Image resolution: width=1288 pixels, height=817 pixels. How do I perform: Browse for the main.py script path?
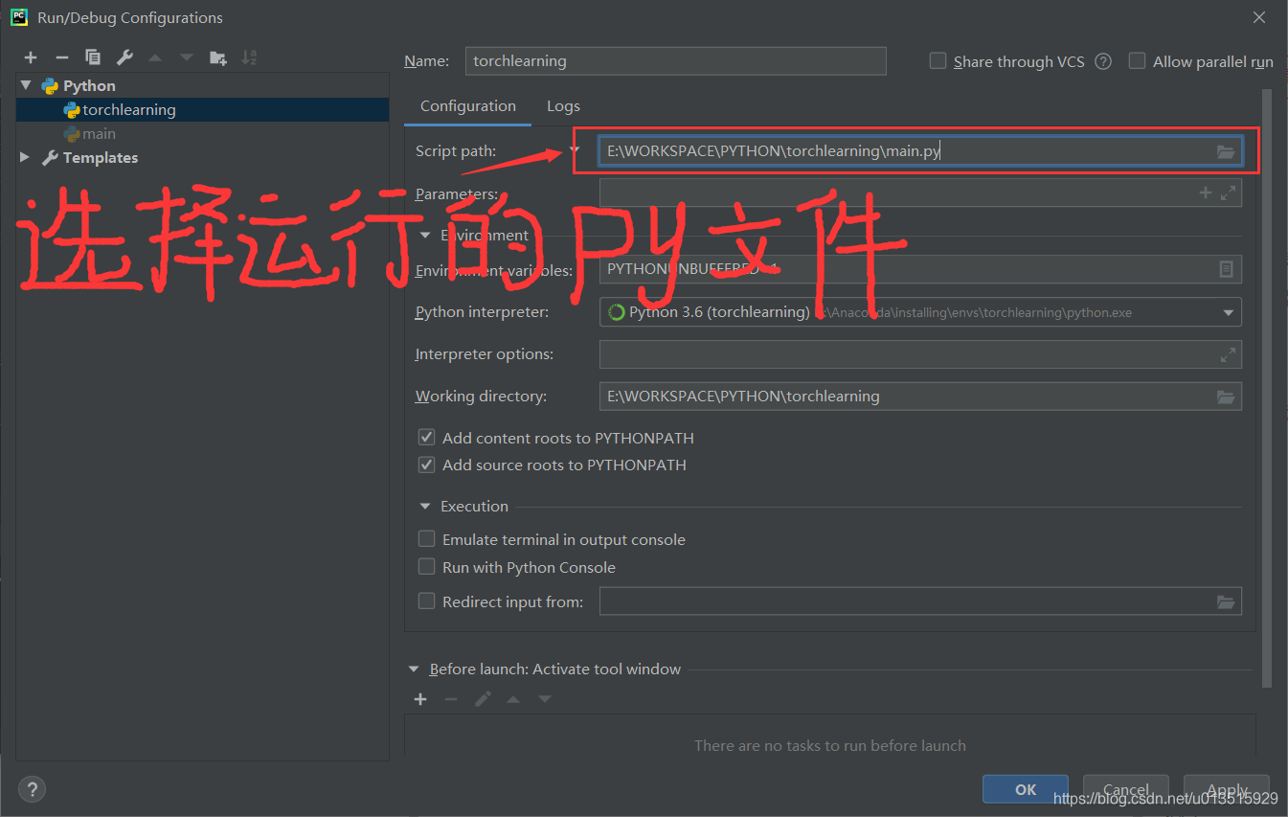point(1226,150)
